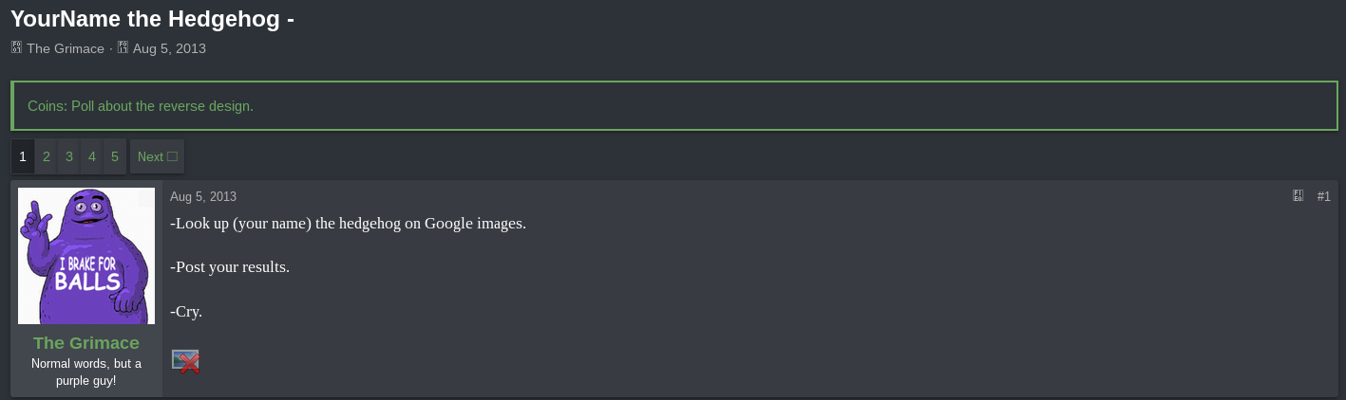Open the Coins poll notice link

[141, 106]
